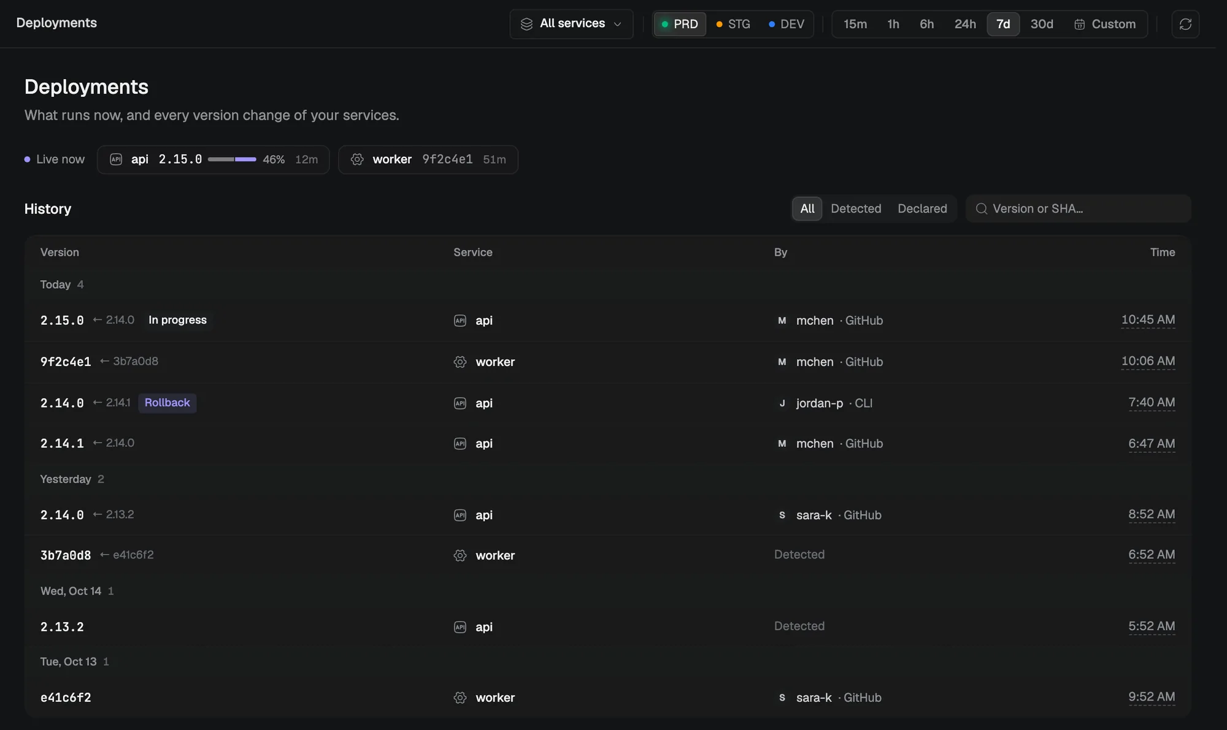Show All history entries
Screen dimensions: 1227x730
(x=807, y=208)
